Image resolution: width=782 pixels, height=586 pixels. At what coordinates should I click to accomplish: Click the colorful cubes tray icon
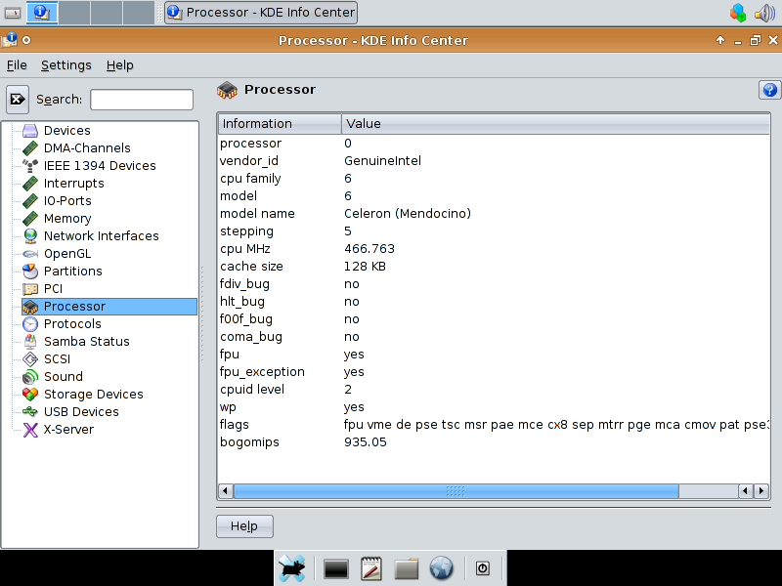tap(738, 13)
